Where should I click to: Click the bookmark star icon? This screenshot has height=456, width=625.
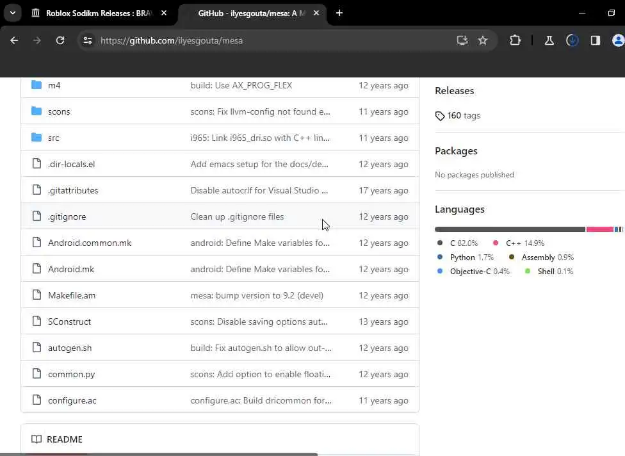[483, 40]
